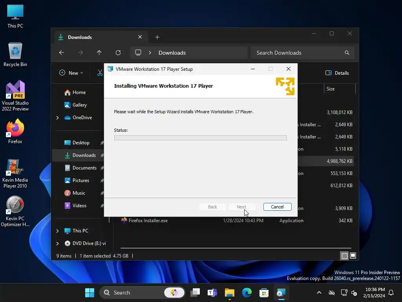Screen dimensions: 402x302
Task: Click the 4,988,762 KB size cell
Action: [340, 161]
